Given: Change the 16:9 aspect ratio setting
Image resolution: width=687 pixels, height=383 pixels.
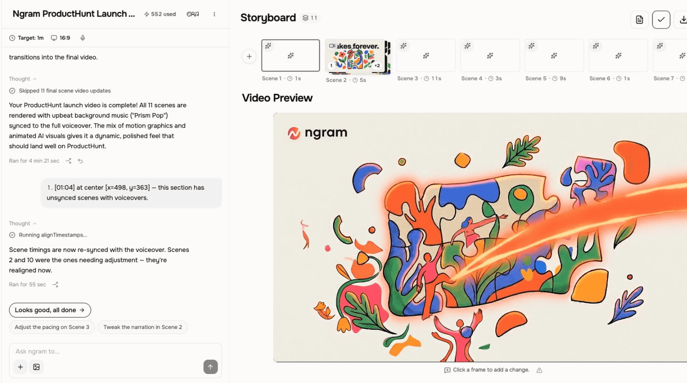Looking at the screenshot, I should point(60,38).
